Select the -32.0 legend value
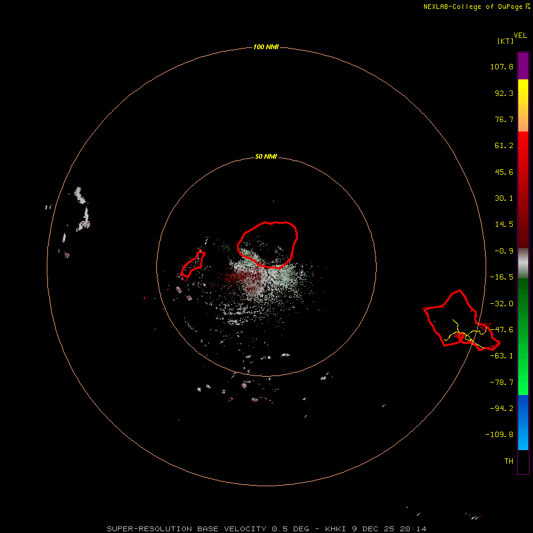Image resolution: width=533 pixels, height=533 pixels. (x=502, y=304)
